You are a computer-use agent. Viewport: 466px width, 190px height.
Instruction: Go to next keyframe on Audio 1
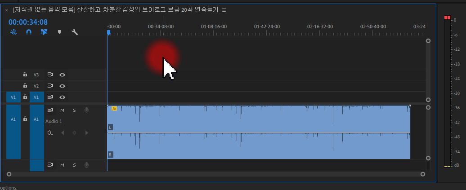click(86, 133)
